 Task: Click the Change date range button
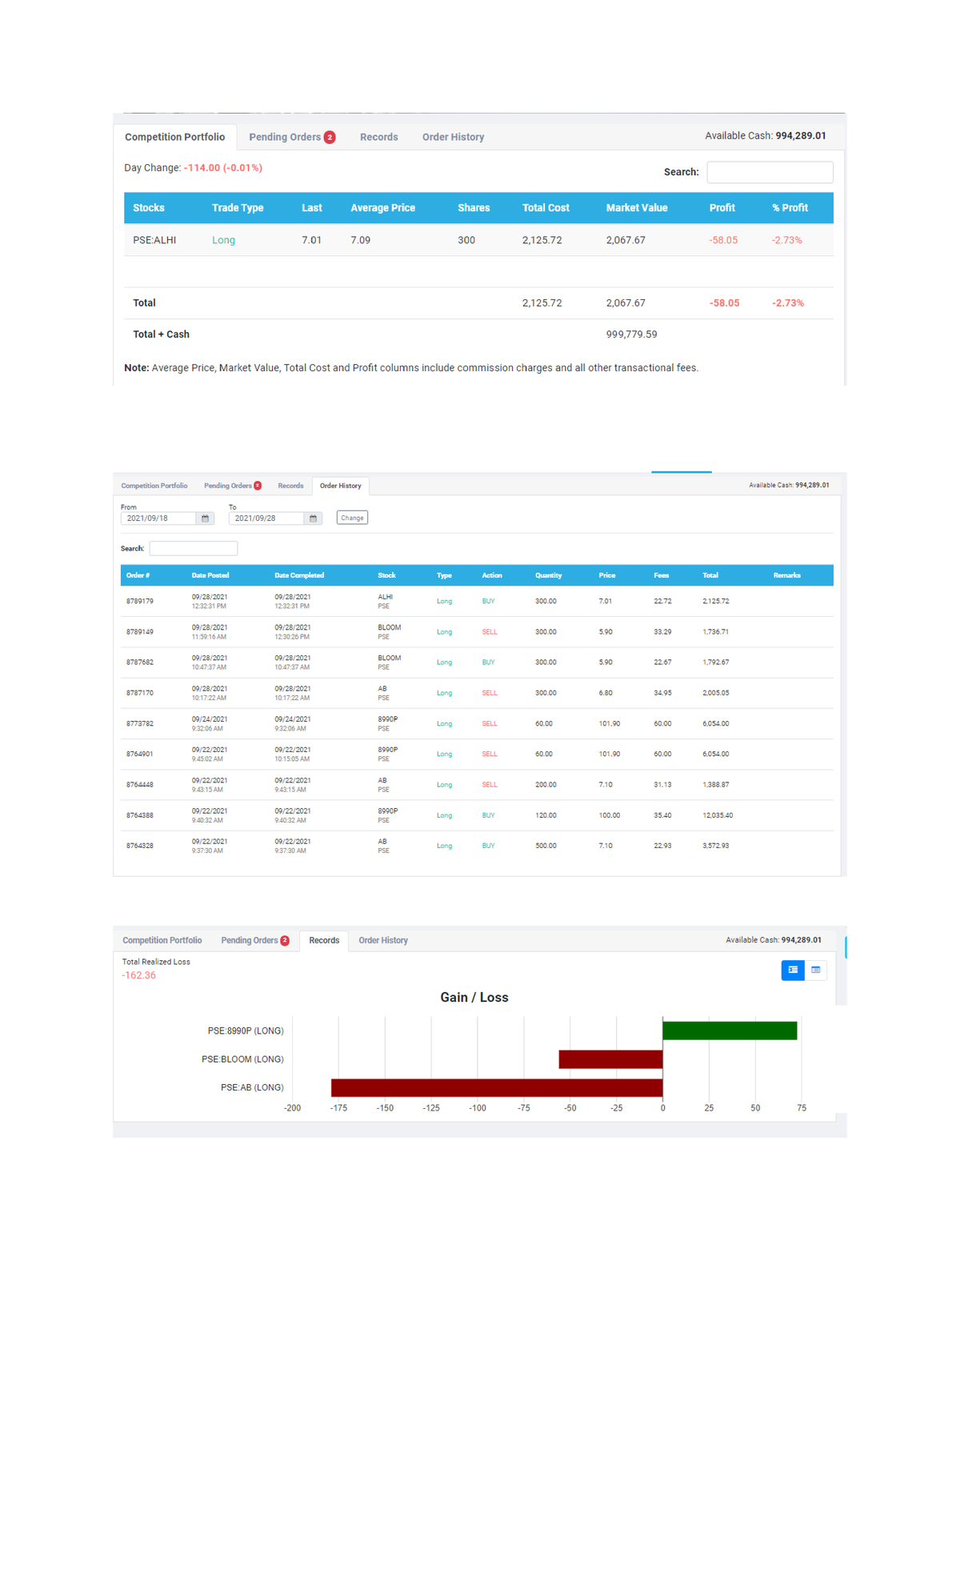tap(352, 518)
